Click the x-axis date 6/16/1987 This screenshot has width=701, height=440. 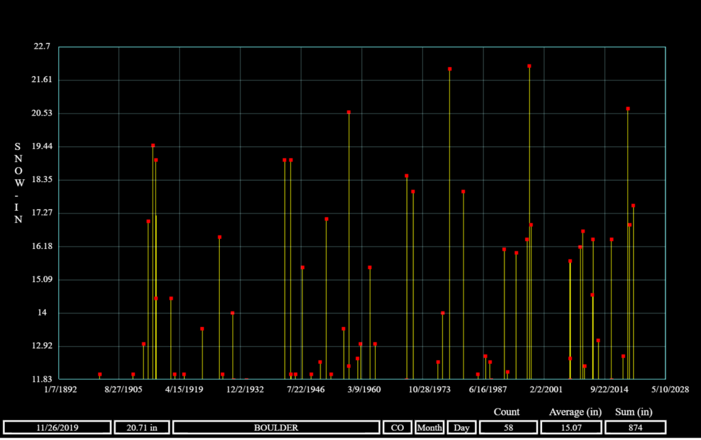[488, 389]
